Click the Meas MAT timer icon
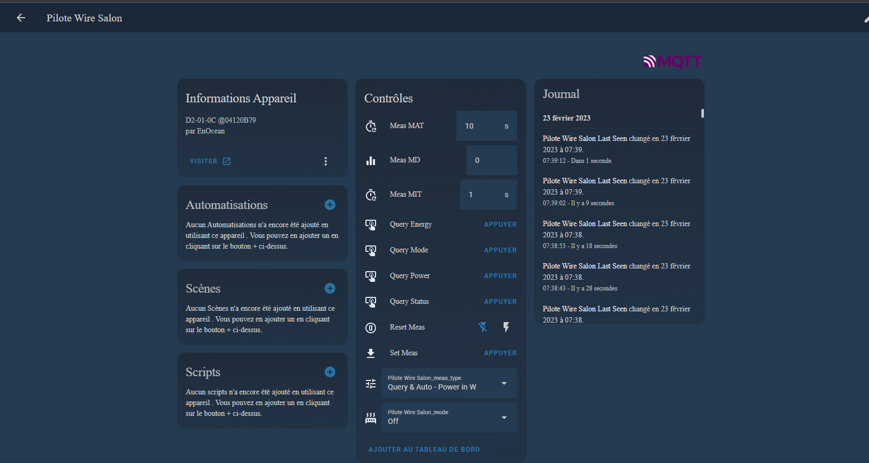The width and height of the screenshot is (869, 463). click(371, 126)
